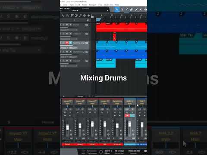Select the highlighted third track name
This screenshot has width=207, height=155.
(79, 43)
